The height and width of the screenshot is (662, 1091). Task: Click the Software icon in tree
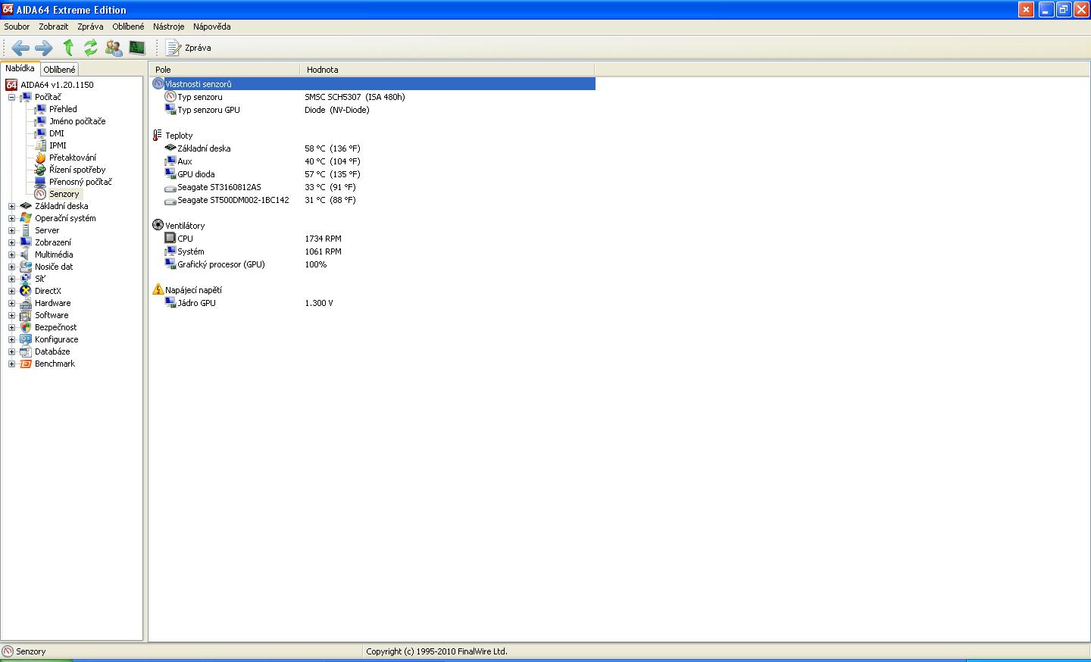pyautogui.click(x=26, y=315)
